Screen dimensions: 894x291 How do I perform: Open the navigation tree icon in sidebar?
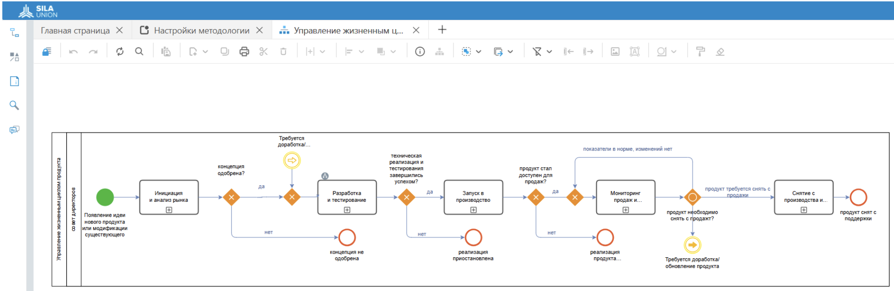(14, 33)
